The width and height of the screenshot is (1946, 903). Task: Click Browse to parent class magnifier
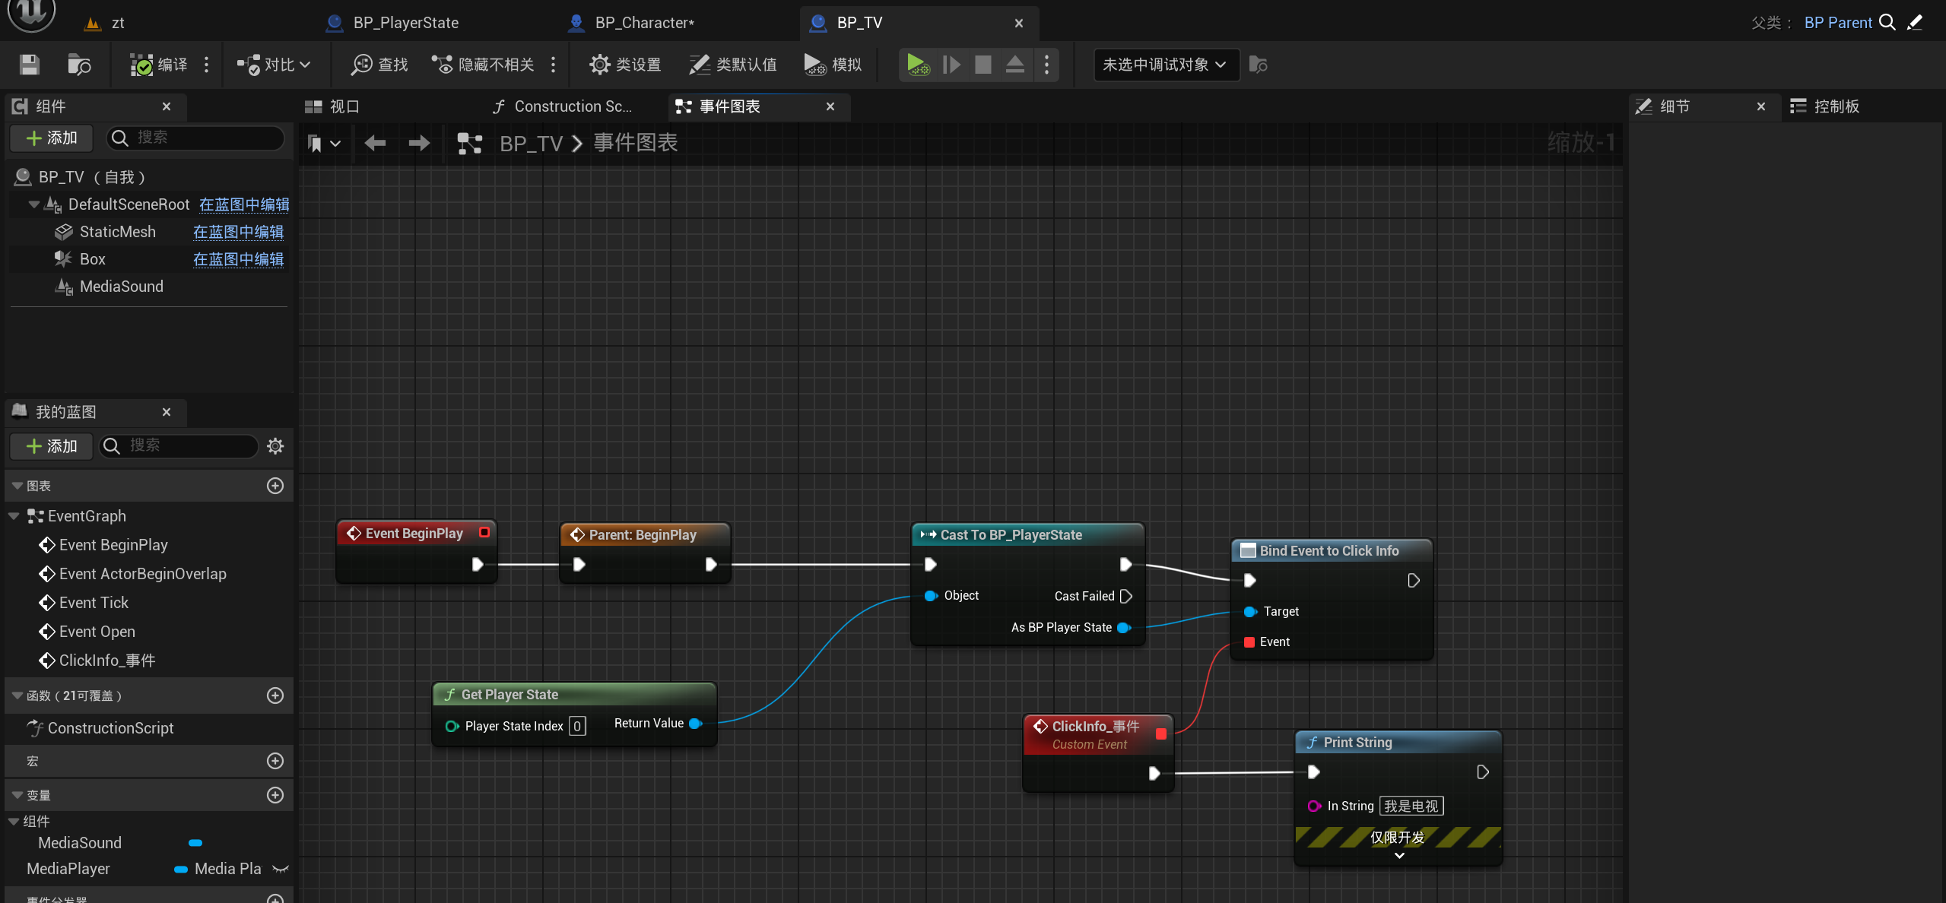pos(1887,23)
